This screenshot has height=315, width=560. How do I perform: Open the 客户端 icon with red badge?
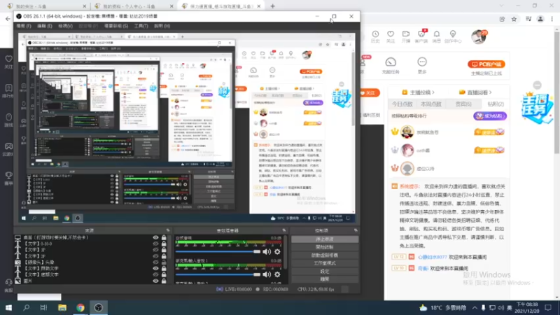[421, 36]
